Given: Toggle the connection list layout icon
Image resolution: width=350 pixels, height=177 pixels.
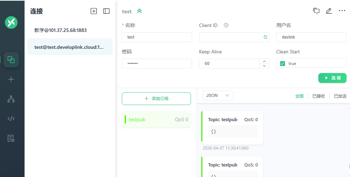Looking at the screenshot, I should tap(106, 11).
